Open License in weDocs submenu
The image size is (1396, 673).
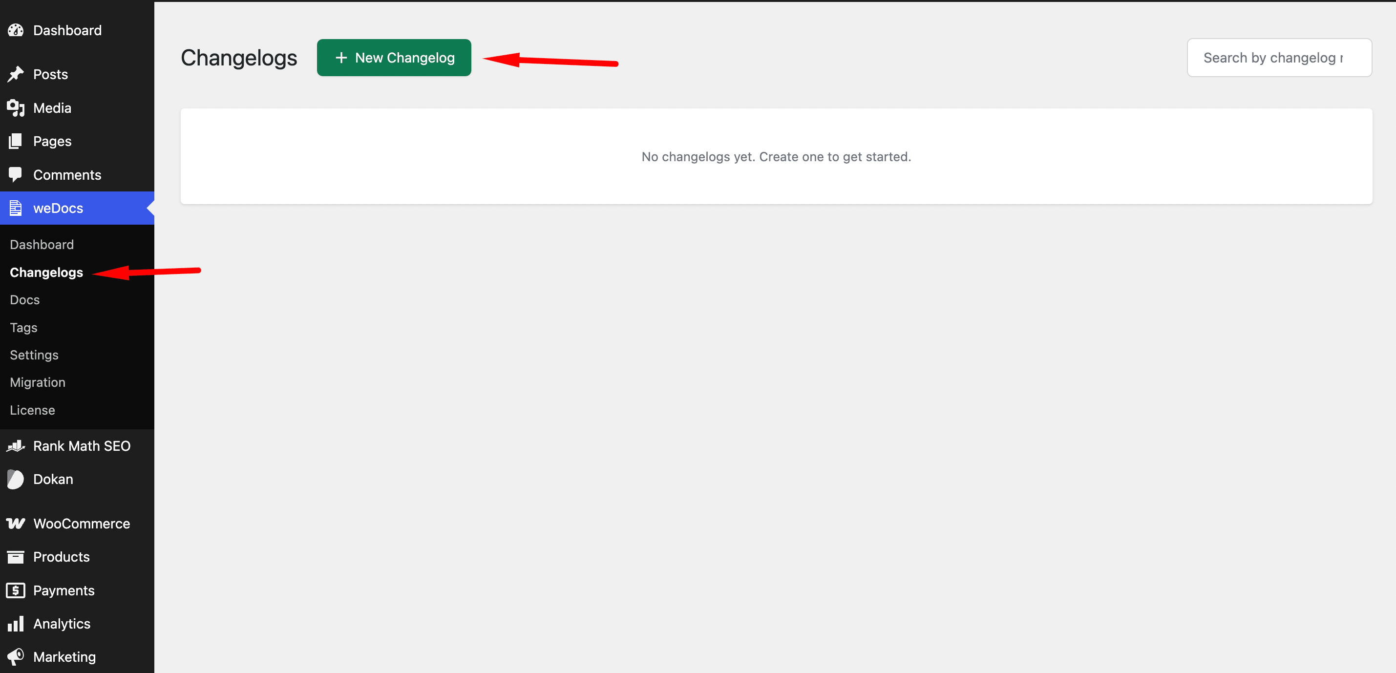click(x=33, y=410)
